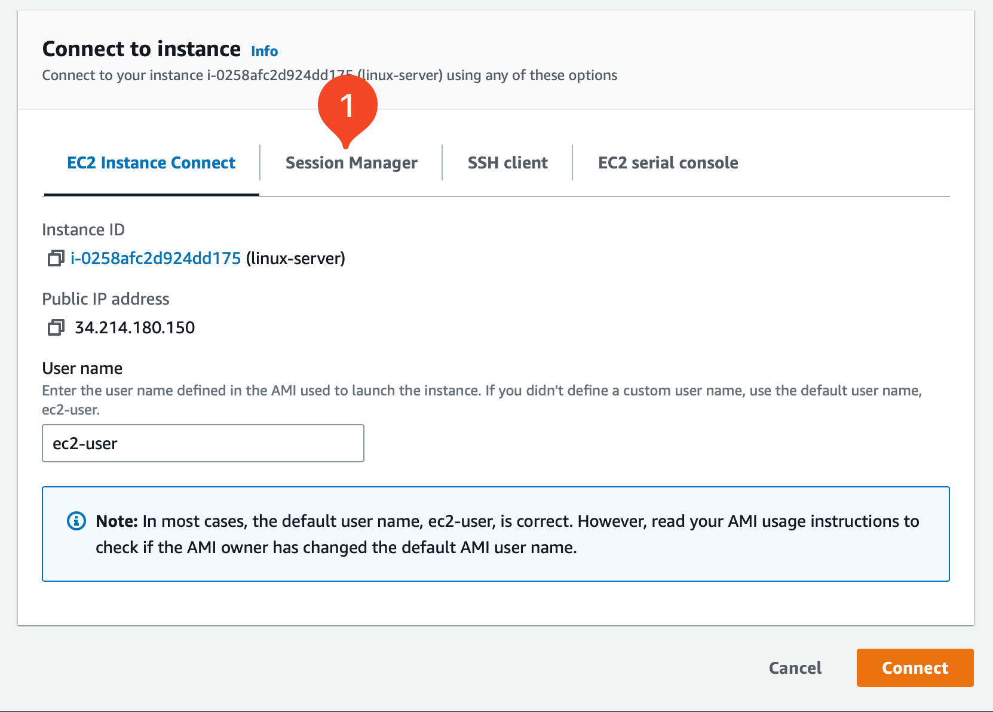Switch to the Session Manager tab
The image size is (993, 712).
coord(351,162)
